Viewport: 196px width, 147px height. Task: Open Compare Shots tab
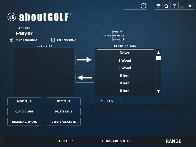116,141
